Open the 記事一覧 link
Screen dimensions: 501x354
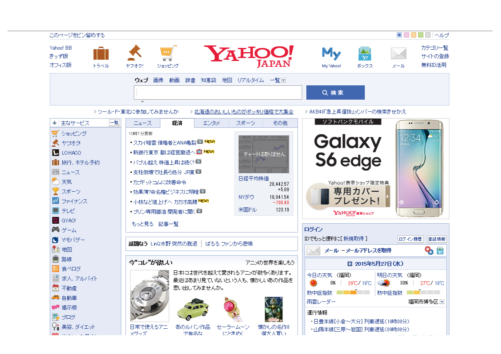tap(168, 224)
